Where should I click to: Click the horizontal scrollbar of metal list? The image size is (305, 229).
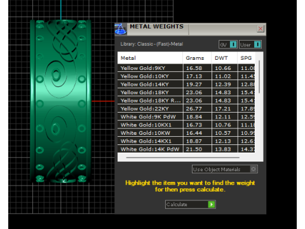(x=183, y=158)
